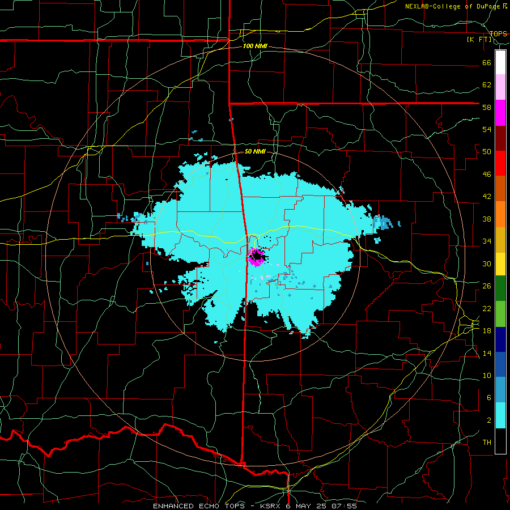Click the 38 value on the scale
510x510 pixels.
click(x=487, y=219)
